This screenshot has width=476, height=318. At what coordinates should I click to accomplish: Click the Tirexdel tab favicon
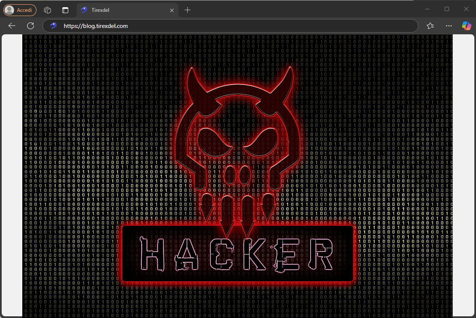84,10
